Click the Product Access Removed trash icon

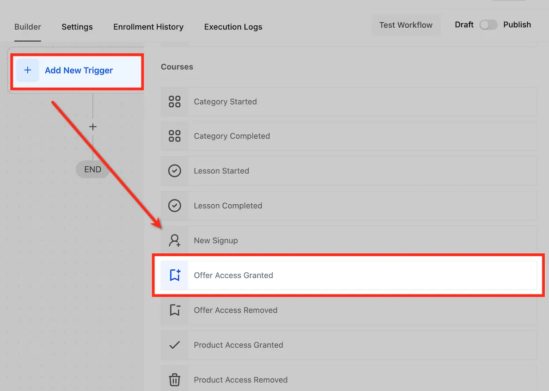[174, 380]
